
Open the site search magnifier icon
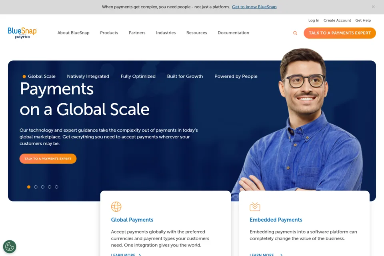click(x=295, y=33)
